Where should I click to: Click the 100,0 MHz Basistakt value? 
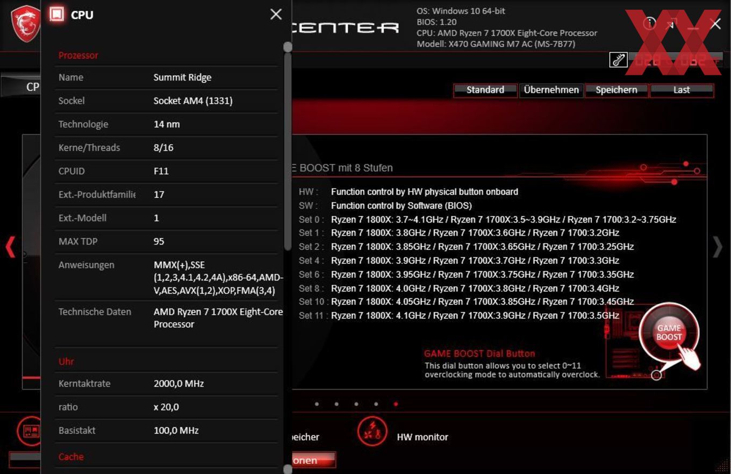click(x=176, y=430)
